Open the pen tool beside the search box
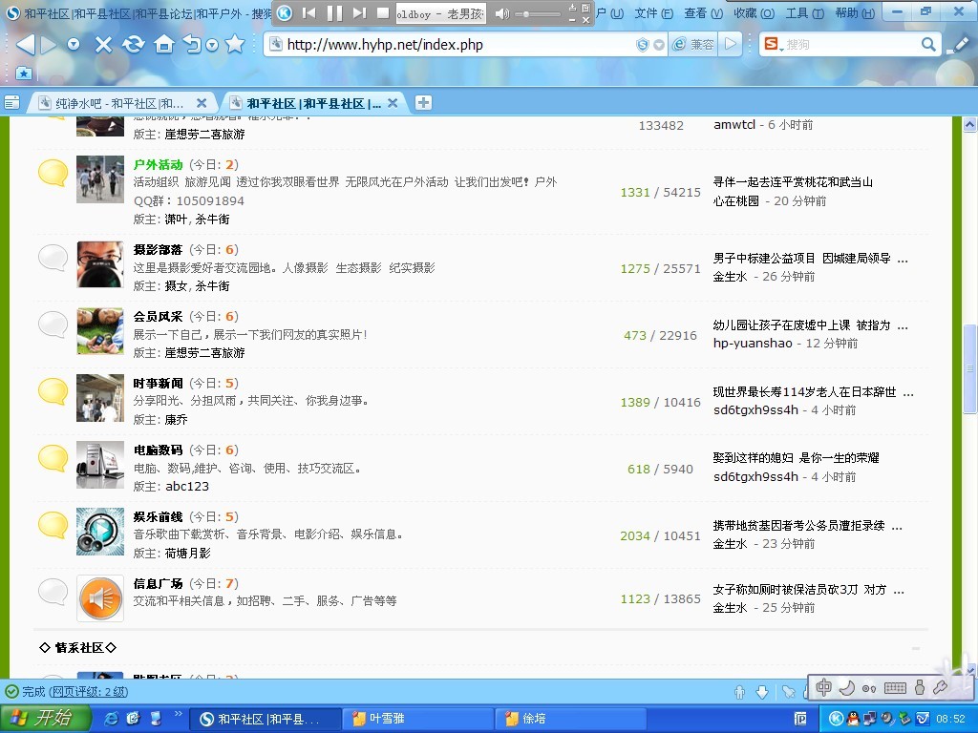This screenshot has width=978, height=733. click(957, 44)
